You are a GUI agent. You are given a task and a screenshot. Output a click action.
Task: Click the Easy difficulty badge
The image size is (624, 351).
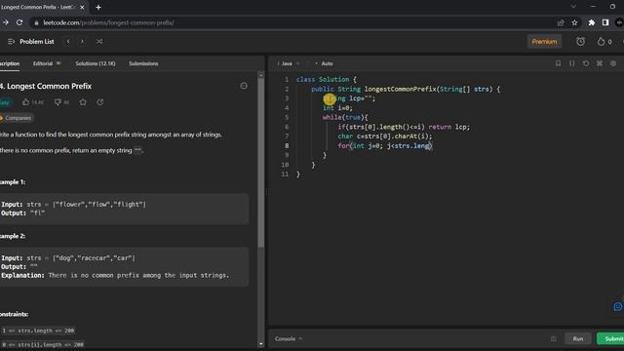pos(5,102)
